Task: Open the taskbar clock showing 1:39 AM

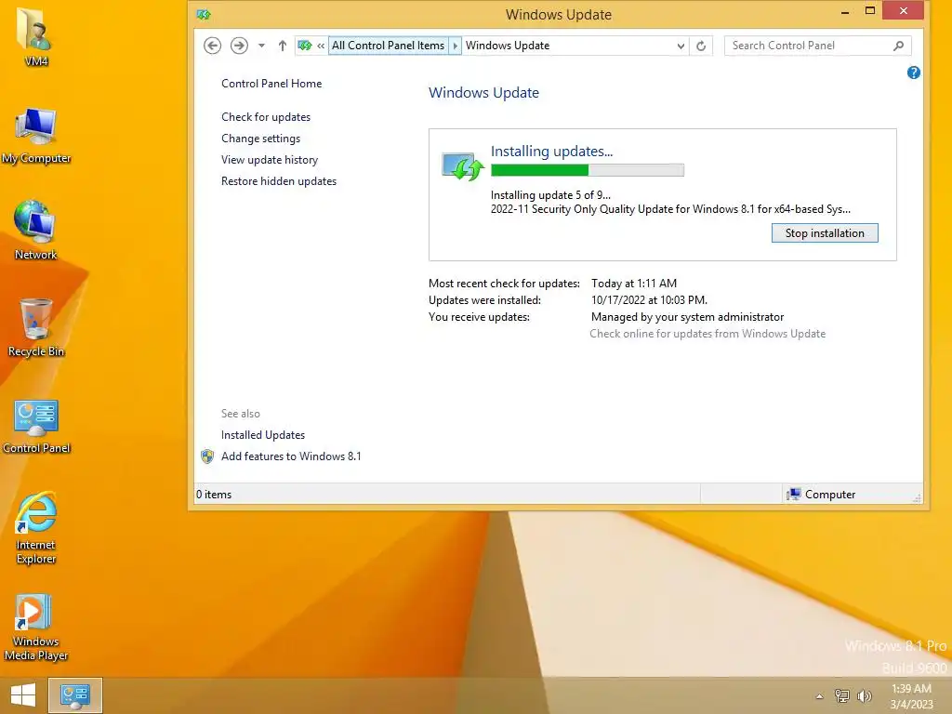Action: click(x=911, y=696)
